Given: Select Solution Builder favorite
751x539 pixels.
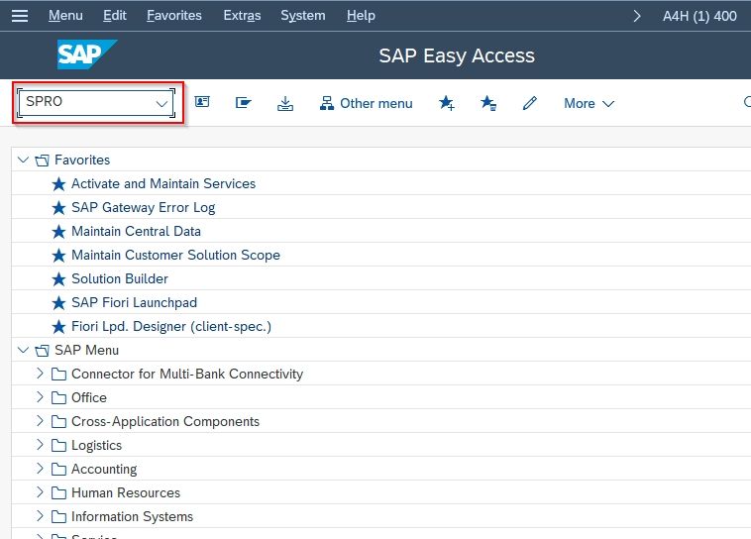Looking at the screenshot, I should coord(120,278).
